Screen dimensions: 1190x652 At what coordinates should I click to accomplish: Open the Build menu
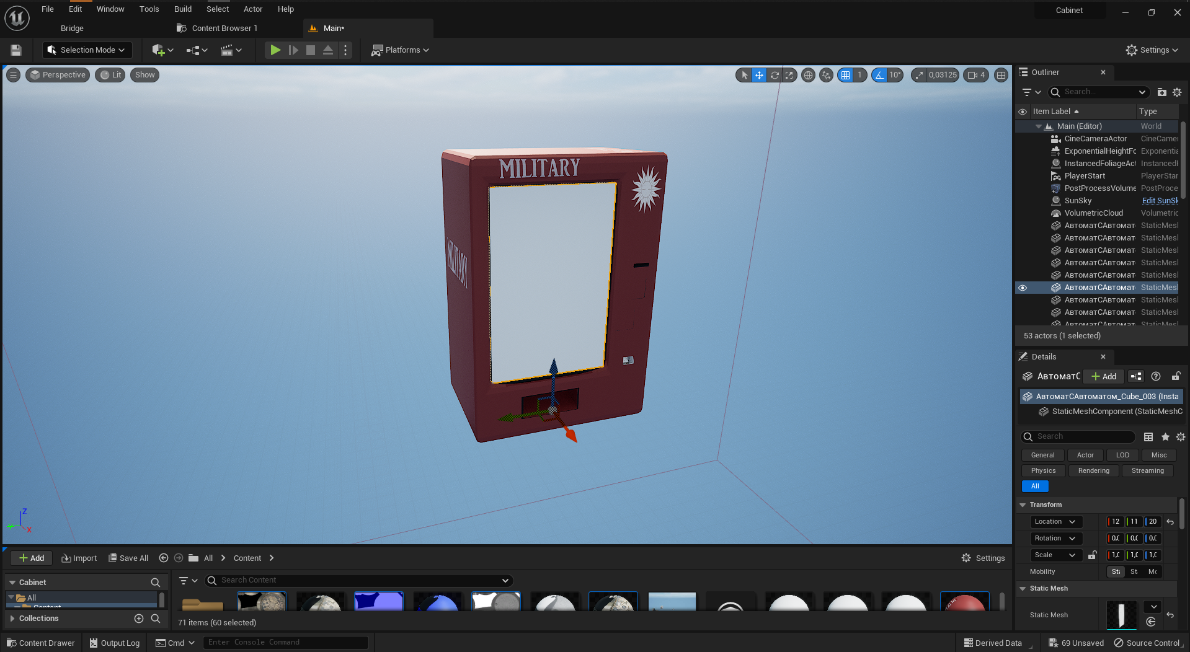point(183,9)
